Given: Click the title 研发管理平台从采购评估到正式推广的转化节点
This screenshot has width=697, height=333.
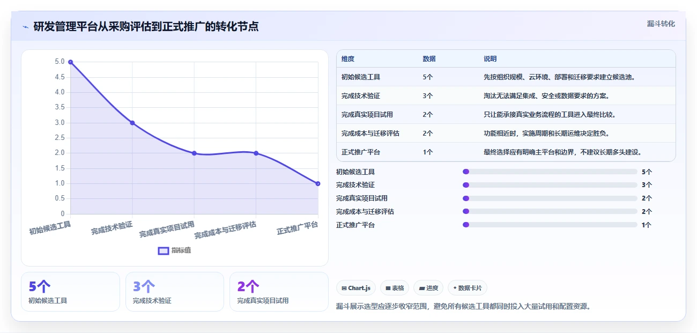Looking at the screenshot, I should 146,26.
